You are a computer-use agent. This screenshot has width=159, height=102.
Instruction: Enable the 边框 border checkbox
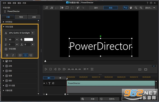pos(7,66)
